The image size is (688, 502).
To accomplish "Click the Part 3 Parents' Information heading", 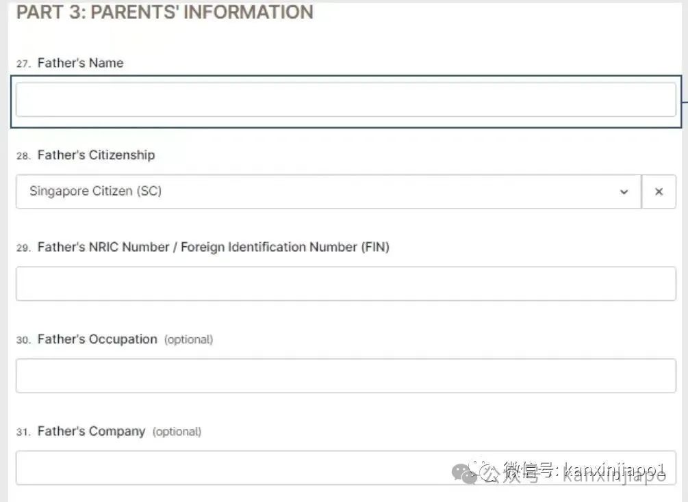I will 164,12.
